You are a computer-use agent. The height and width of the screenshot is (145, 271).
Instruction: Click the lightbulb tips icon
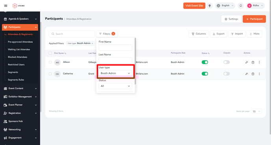pos(210,6)
